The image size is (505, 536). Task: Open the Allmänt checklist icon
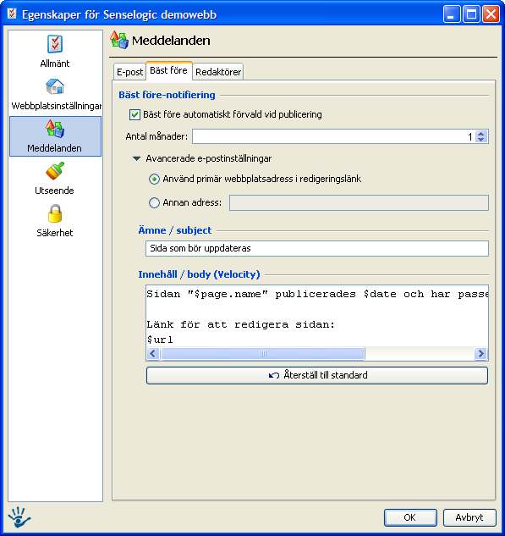[x=55, y=44]
